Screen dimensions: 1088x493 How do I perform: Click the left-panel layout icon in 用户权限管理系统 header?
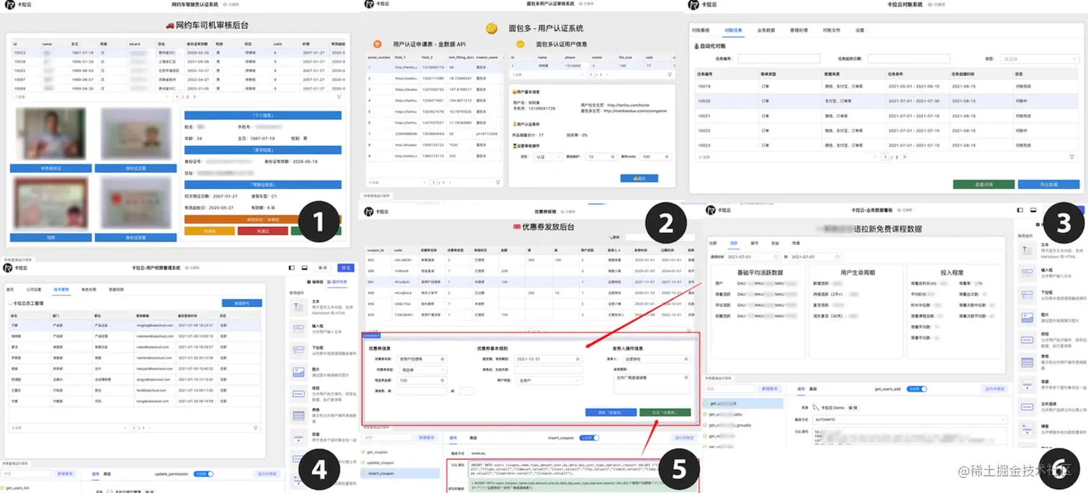[x=292, y=267]
